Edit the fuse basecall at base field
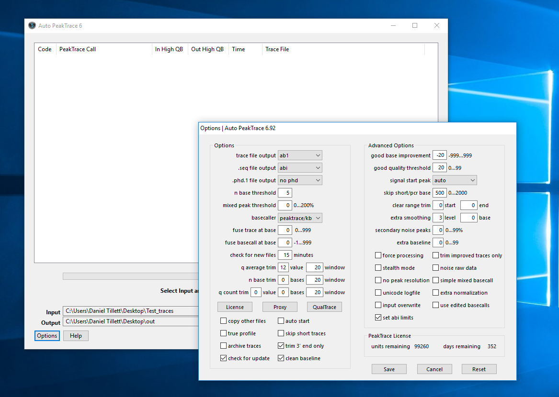Viewport: 559px width, 397px height. tap(285, 243)
